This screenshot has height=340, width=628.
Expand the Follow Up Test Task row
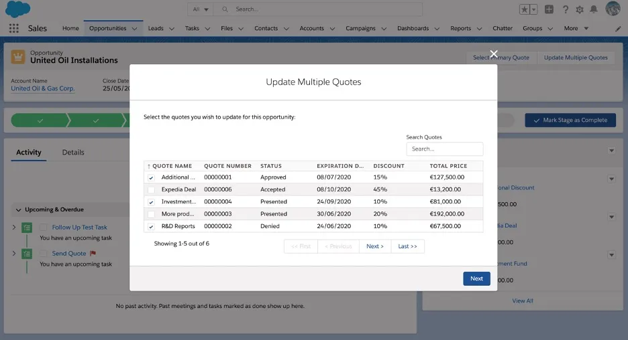pos(14,228)
